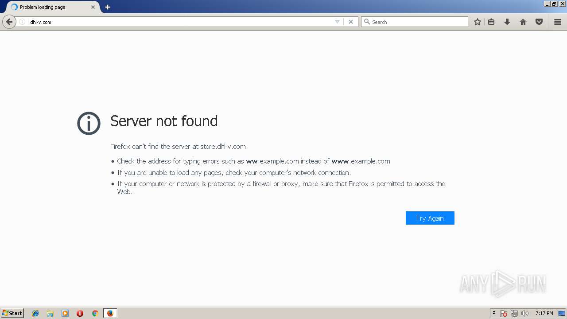The width and height of the screenshot is (567, 319).
Task: Click the info circle error icon
Action: [89, 123]
